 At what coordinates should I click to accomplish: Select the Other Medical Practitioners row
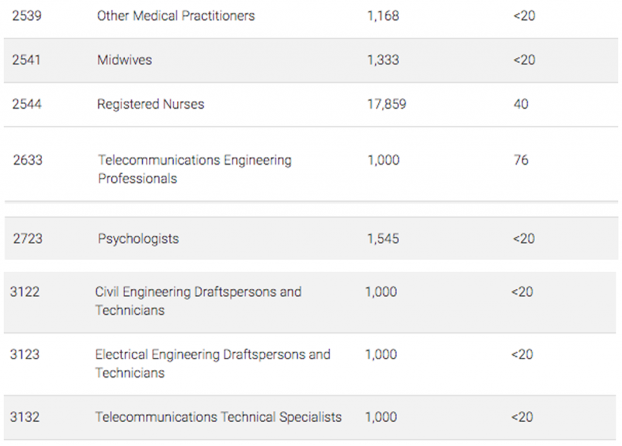(x=176, y=16)
